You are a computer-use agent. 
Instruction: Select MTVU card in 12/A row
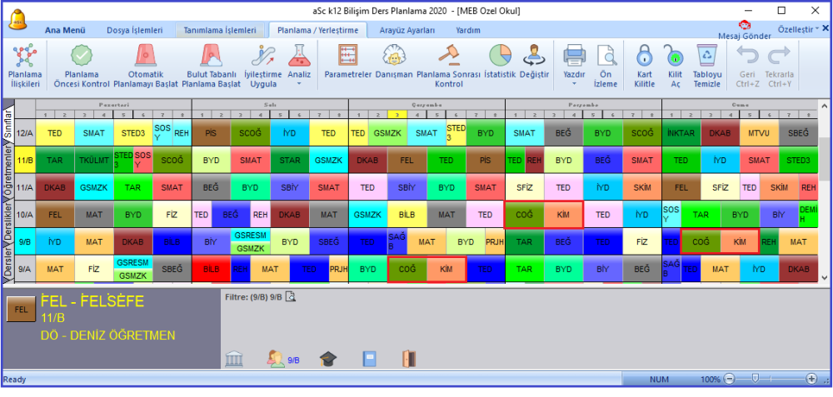click(760, 132)
